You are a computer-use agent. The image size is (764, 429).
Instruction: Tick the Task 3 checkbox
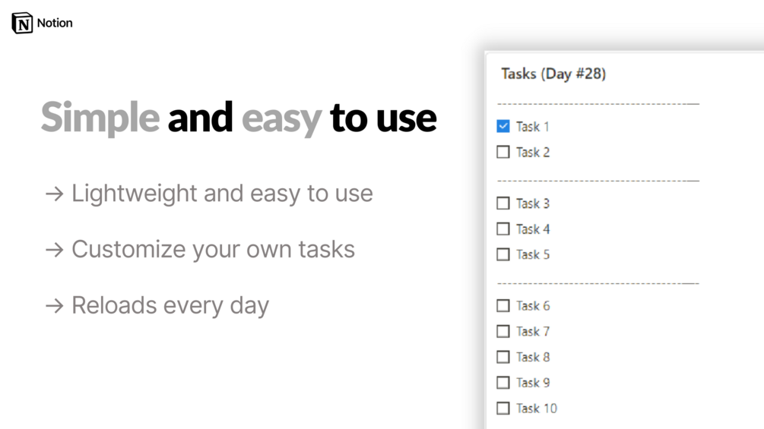click(503, 203)
